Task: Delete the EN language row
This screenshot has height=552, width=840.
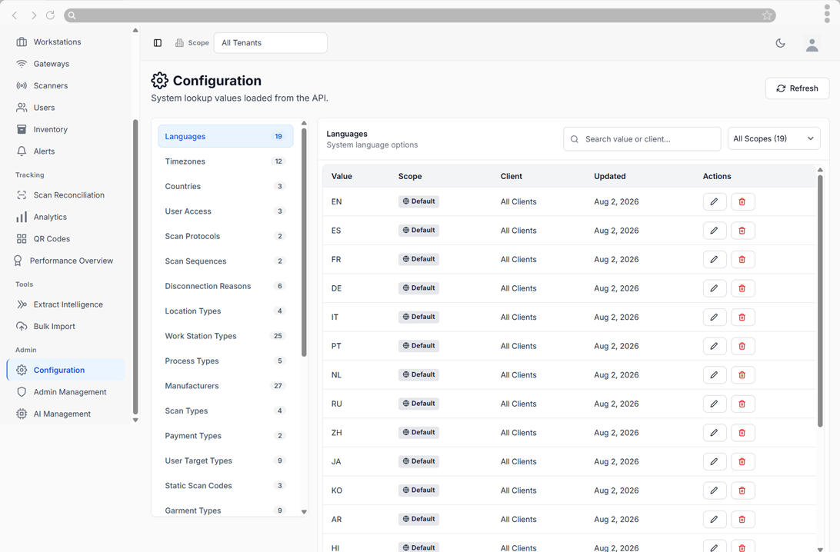Action: click(742, 202)
